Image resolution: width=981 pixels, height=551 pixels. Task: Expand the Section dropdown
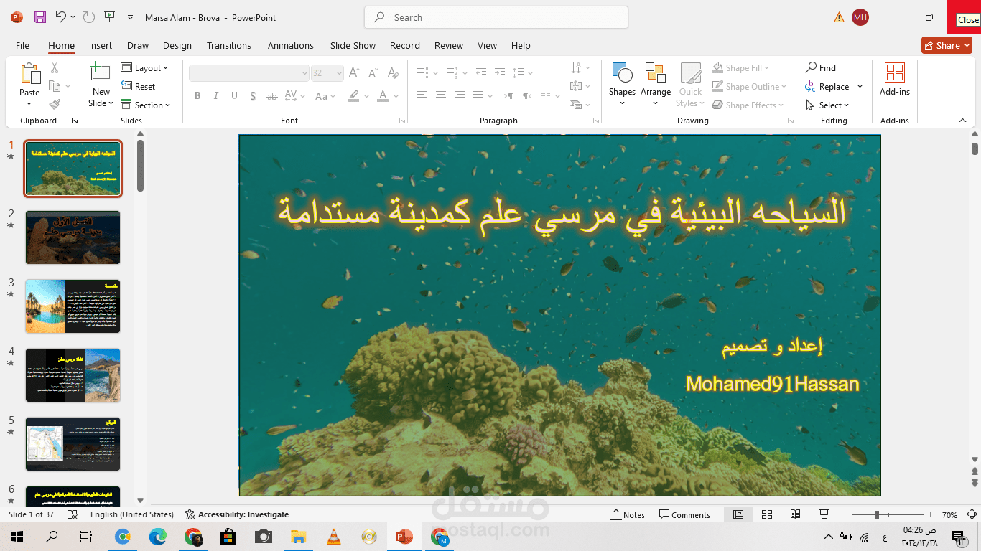click(146, 105)
